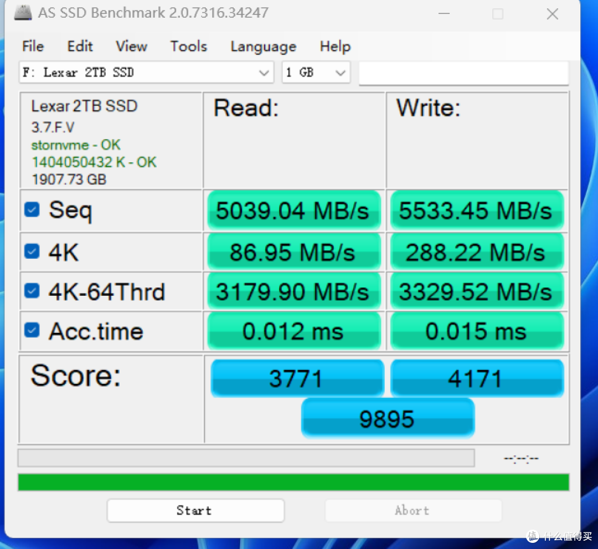Open the Help menu
The image size is (598, 549).
335,46
